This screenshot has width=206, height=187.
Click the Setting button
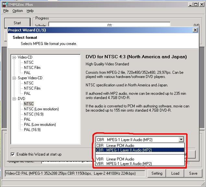pos(157,173)
